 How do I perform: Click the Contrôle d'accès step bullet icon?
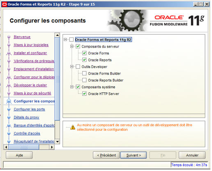click(x=9, y=133)
